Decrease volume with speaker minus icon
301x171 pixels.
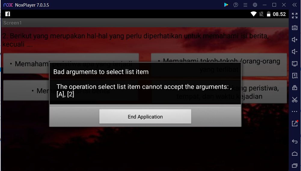(x=294, y=52)
